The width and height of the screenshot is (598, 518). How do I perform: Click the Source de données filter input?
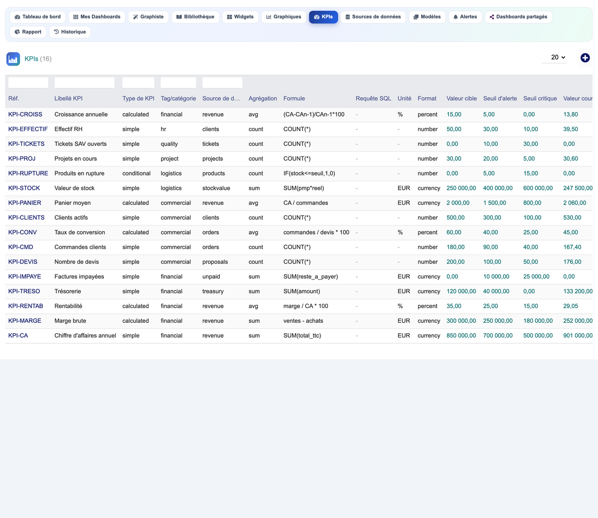point(222,83)
